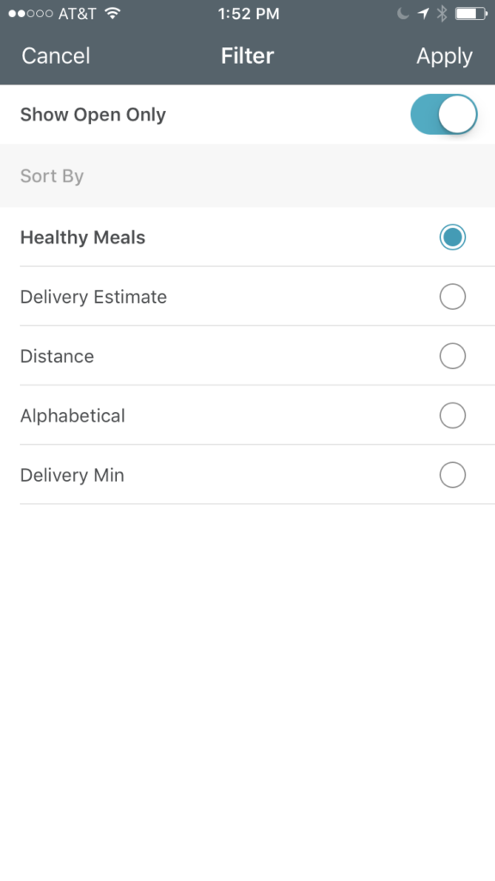The image size is (495, 881).
Task: Choose the Alphabetical sort label
Action: [x=72, y=416]
